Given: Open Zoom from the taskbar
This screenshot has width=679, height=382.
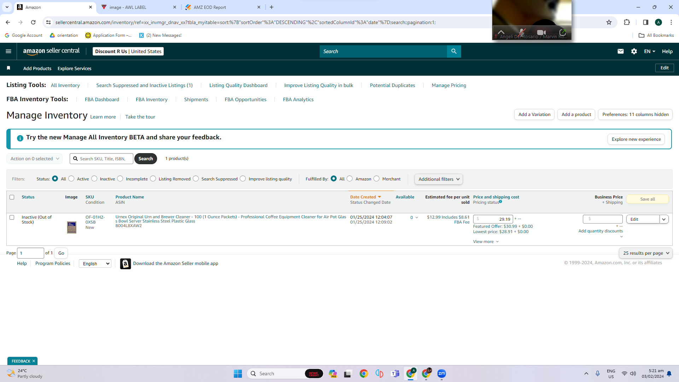Looking at the screenshot, I should [442, 374].
